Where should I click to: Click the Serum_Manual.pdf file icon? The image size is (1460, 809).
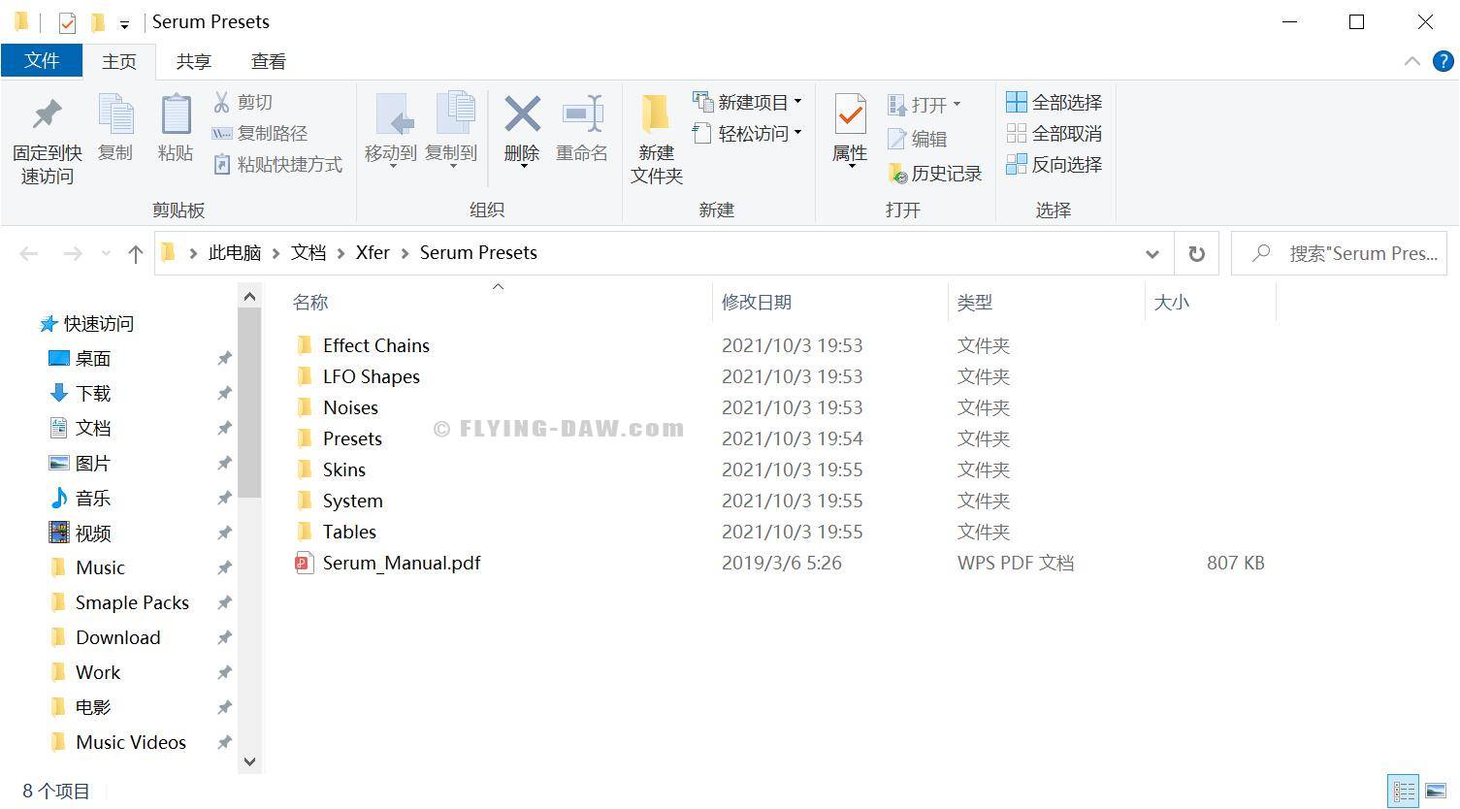[x=305, y=563]
